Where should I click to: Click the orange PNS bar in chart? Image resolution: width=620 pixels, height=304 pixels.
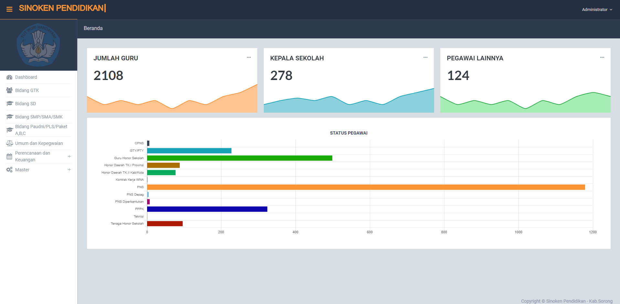point(366,187)
